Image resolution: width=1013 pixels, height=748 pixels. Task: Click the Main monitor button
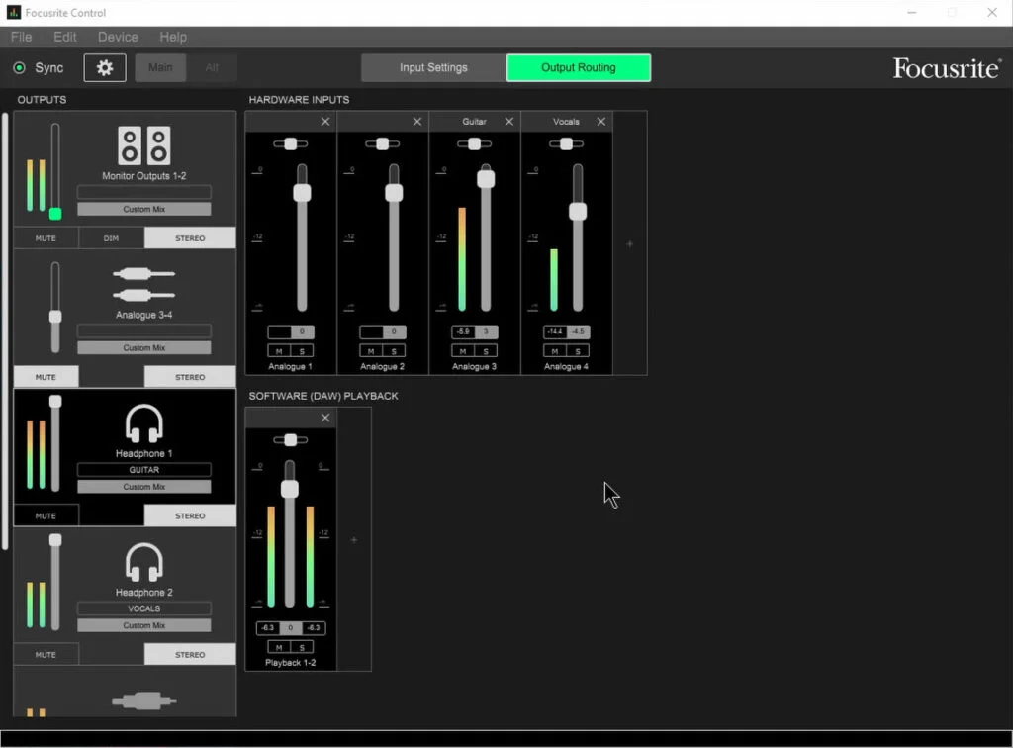pos(160,68)
